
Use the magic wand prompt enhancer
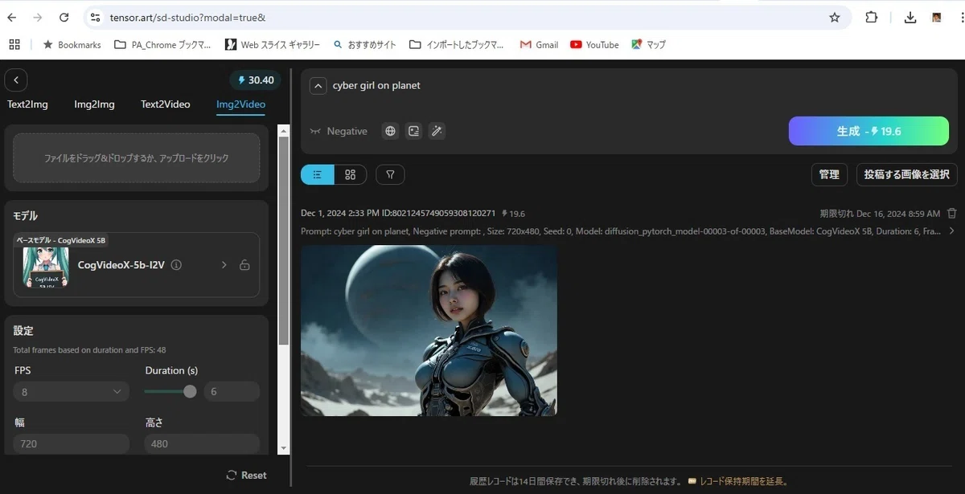[437, 131]
